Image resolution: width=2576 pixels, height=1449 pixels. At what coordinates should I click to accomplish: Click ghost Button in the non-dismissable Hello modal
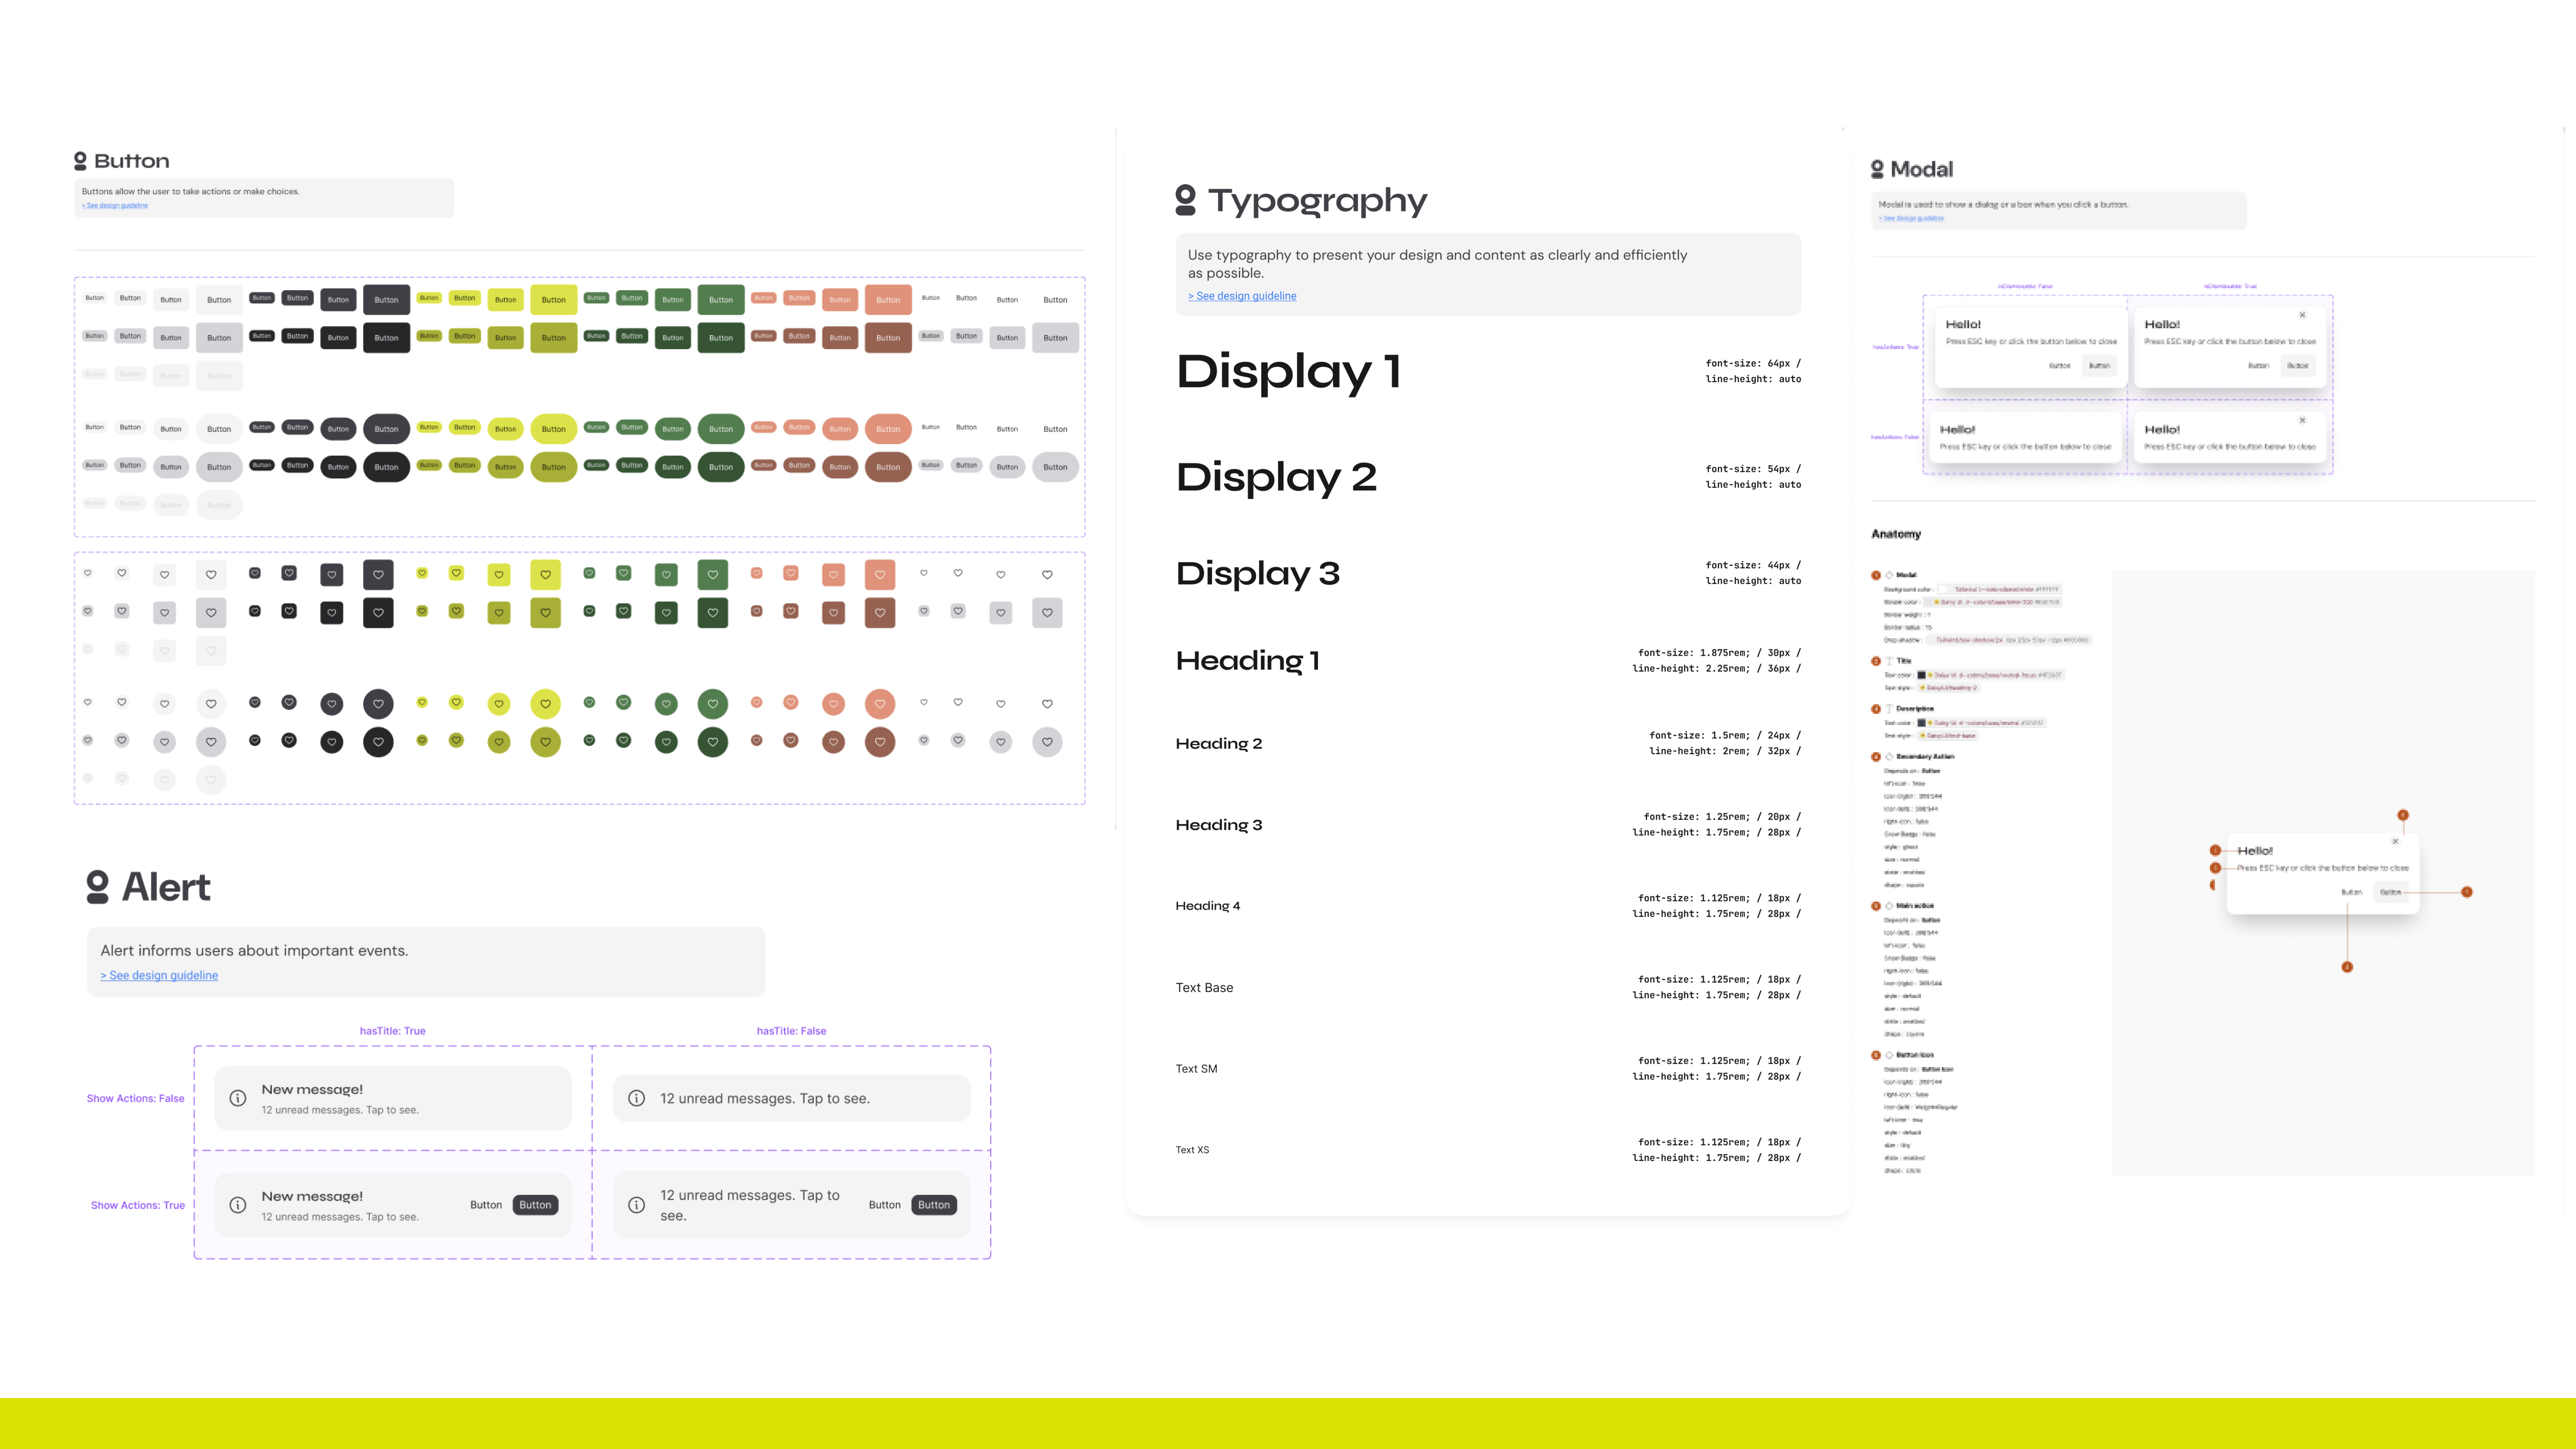tap(2059, 366)
